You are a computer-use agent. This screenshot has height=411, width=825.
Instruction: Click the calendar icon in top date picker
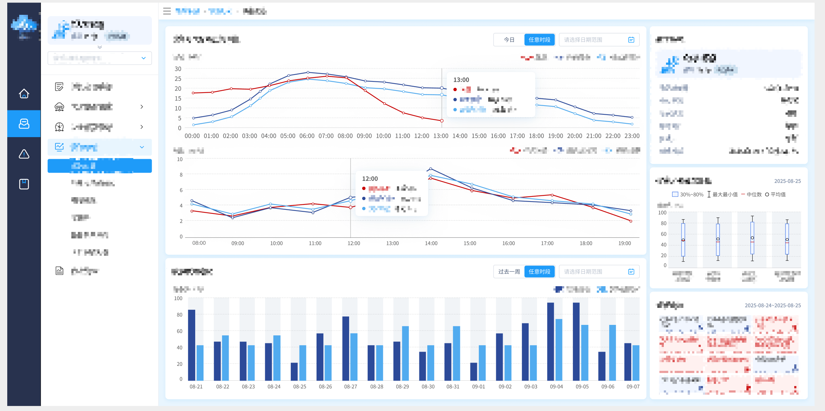[631, 40]
